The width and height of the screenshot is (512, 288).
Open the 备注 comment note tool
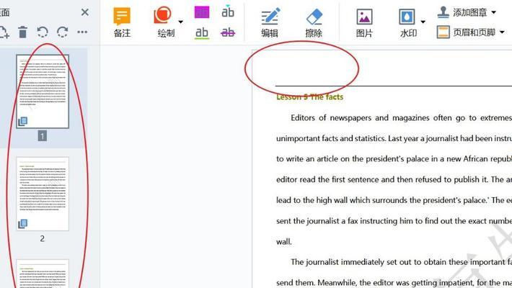pyautogui.click(x=122, y=22)
